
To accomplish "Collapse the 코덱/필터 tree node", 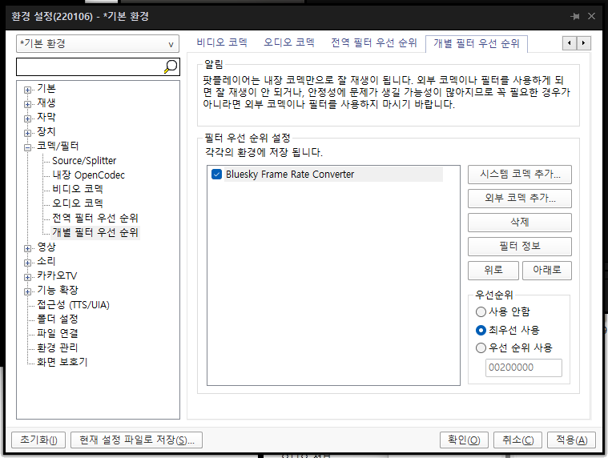I will [x=27, y=147].
